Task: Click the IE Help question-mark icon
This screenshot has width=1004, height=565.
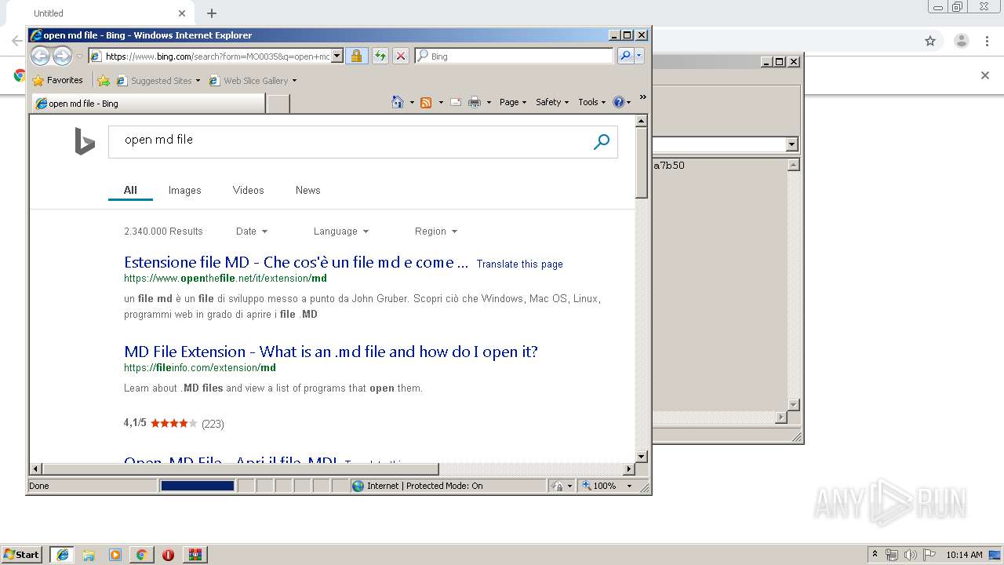Action: point(618,102)
